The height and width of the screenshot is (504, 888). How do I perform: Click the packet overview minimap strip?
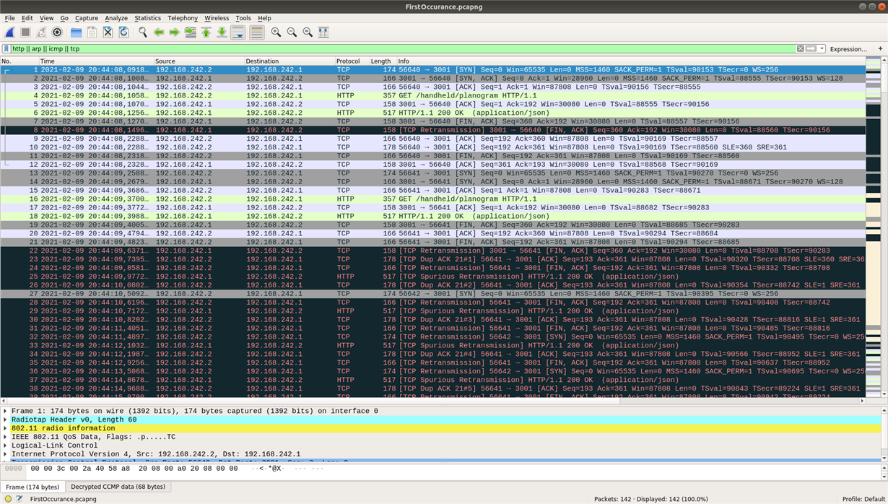873,227
